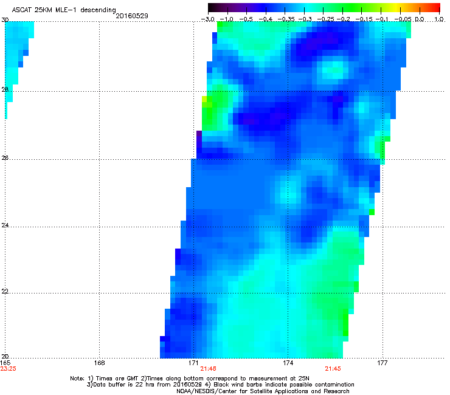Click the longitude label "168"
The height and width of the screenshot is (395, 450).
(x=99, y=363)
